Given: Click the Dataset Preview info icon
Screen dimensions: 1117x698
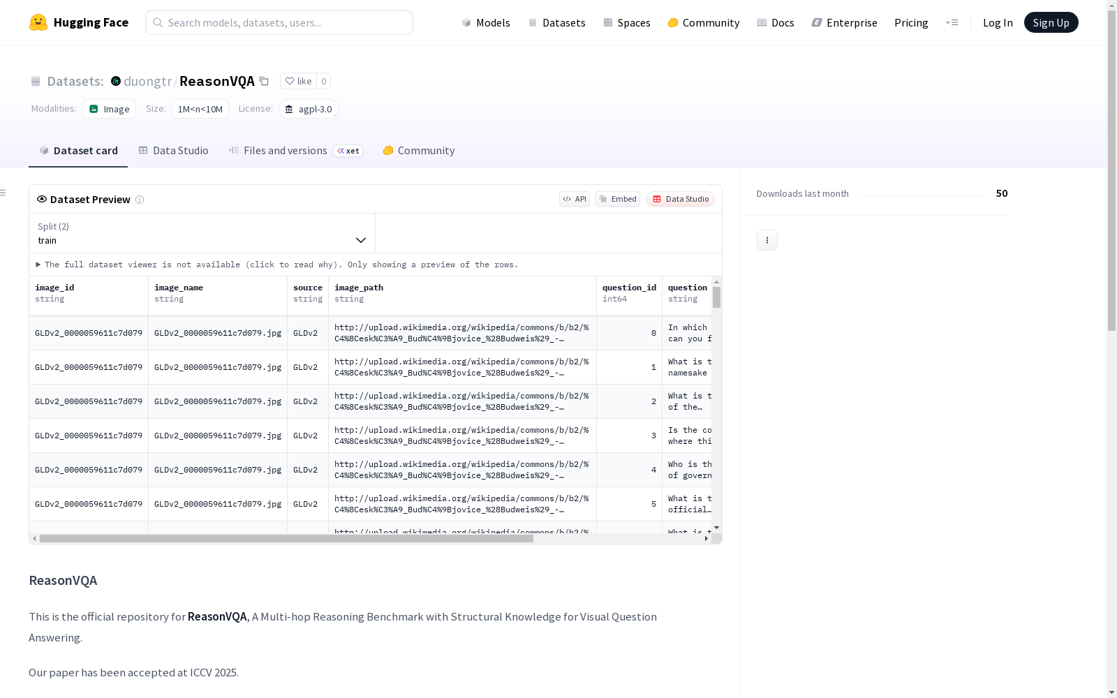Looking at the screenshot, I should coord(140,200).
